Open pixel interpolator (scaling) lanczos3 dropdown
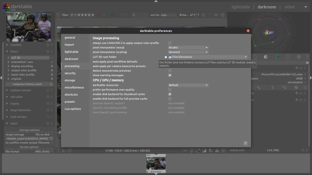This screenshot has height=175, width=312. click(188, 52)
